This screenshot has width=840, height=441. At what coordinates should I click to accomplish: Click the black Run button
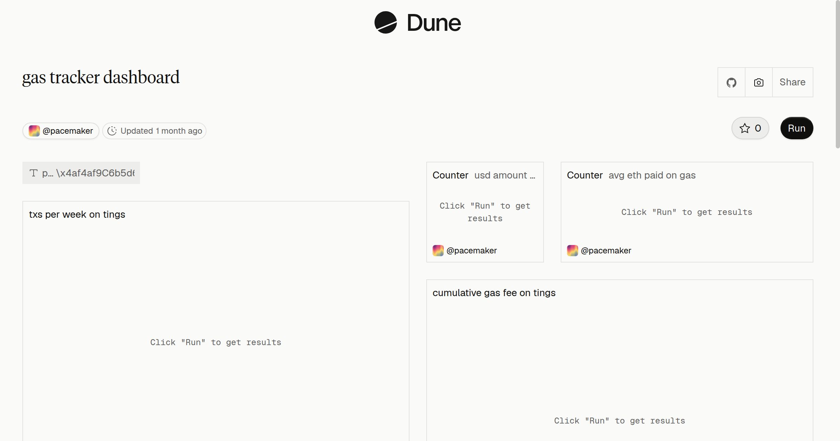tap(797, 128)
